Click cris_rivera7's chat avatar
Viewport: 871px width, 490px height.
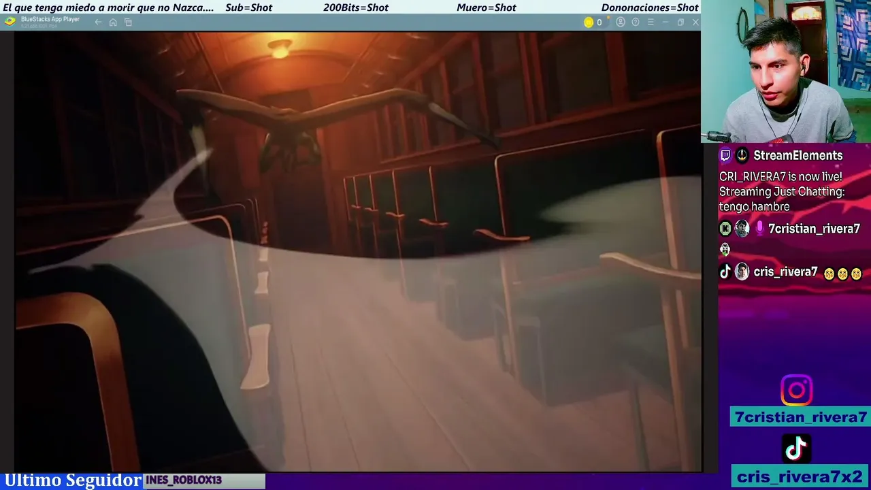tap(742, 272)
